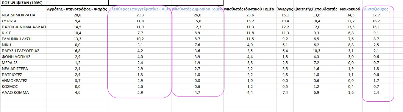Click the ΕΛΛΗΝΙΚΗ ΛΥΣΗ row label
This screenshot has width=403, height=112.
(x=23, y=39)
